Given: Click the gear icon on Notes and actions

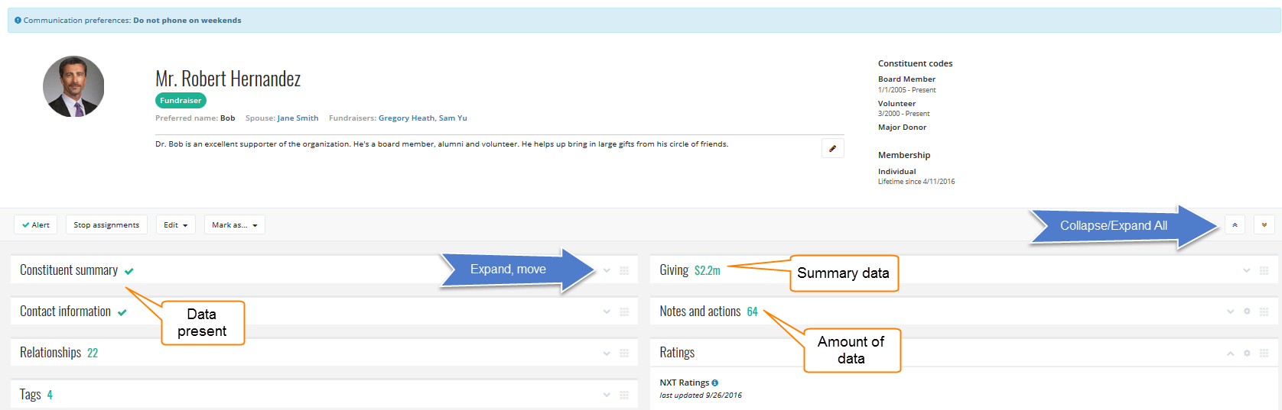Looking at the screenshot, I should coord(1247,312).
